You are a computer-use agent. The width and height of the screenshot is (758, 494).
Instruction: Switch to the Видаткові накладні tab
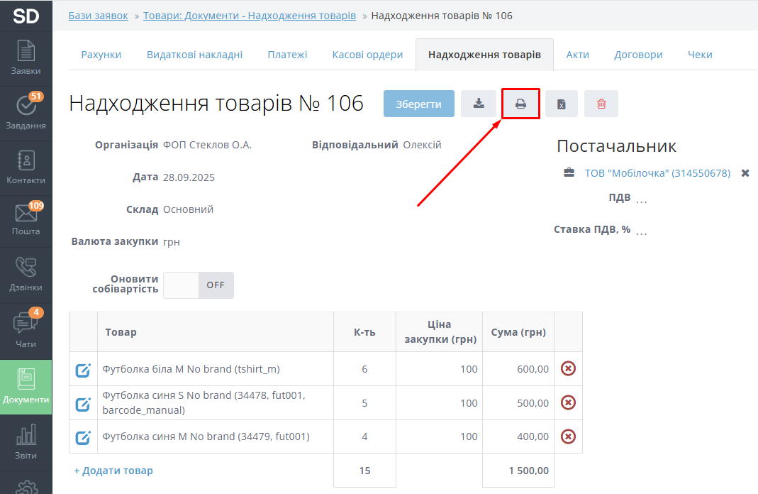[194, 55]
